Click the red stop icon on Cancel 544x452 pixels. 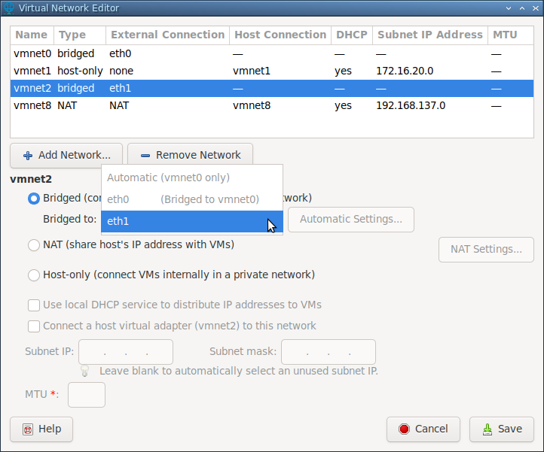pos(404,429)
